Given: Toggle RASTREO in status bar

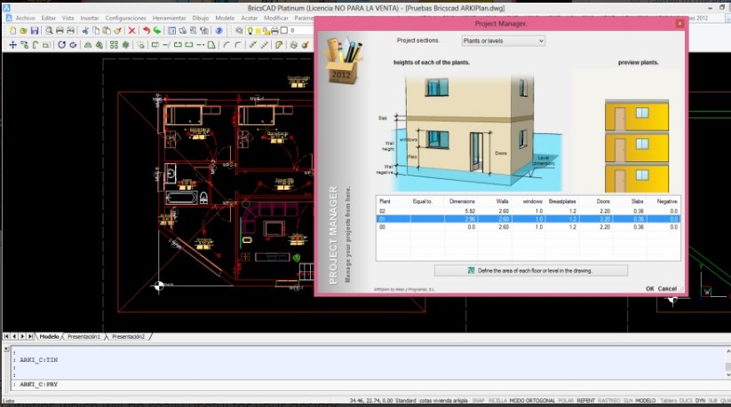Looking at the screenshot, I should (609, 401).
